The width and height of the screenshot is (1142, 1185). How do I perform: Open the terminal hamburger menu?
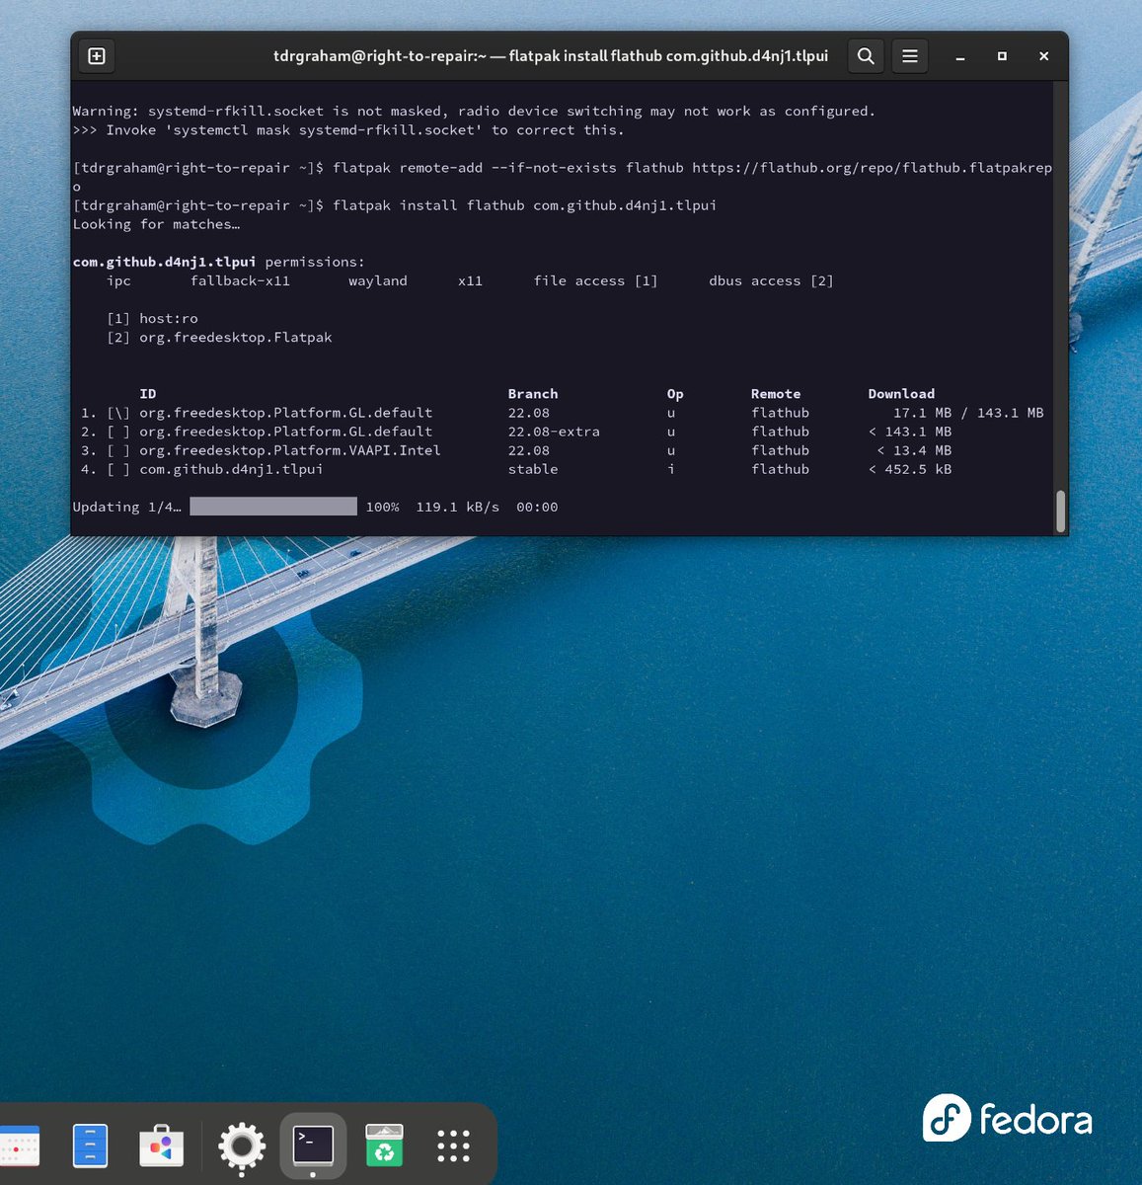click(x=910, y=56)
